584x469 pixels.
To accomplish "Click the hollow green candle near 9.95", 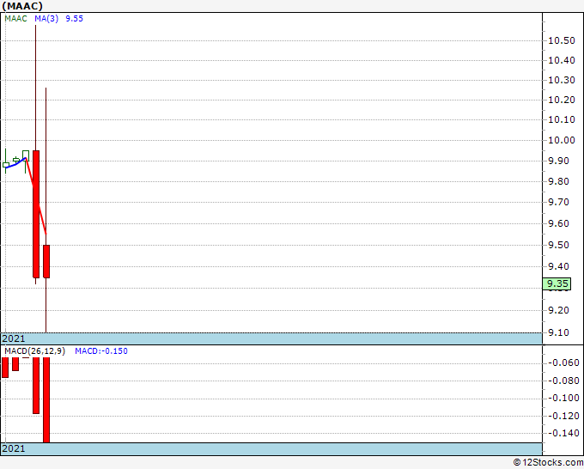I will click(x=26, y=155).
